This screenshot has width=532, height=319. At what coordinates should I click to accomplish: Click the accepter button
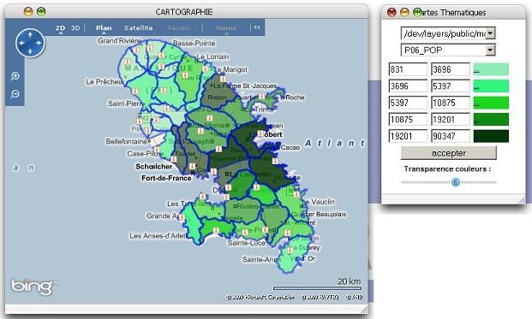(449, 153)
